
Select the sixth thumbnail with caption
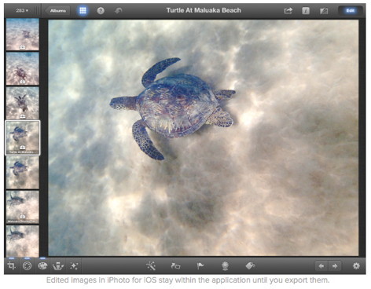[x=23, y=207]
